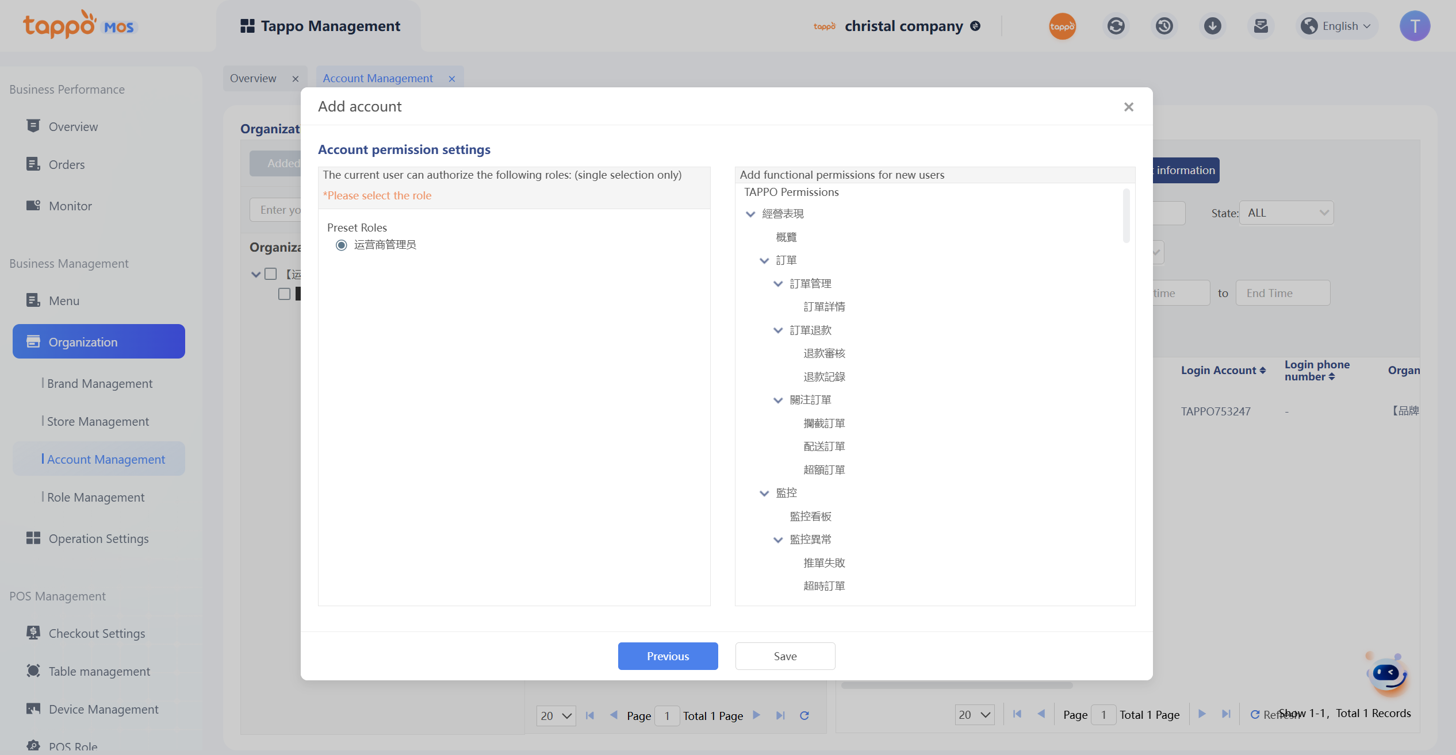Click the download arrow icon in header
Screen dimensions: 1456x755
tap(1212, 26)
